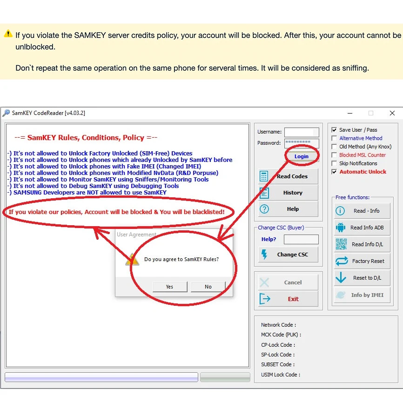
Task: Click the Android icon for Read Info ADB
Action: (341, 228)
